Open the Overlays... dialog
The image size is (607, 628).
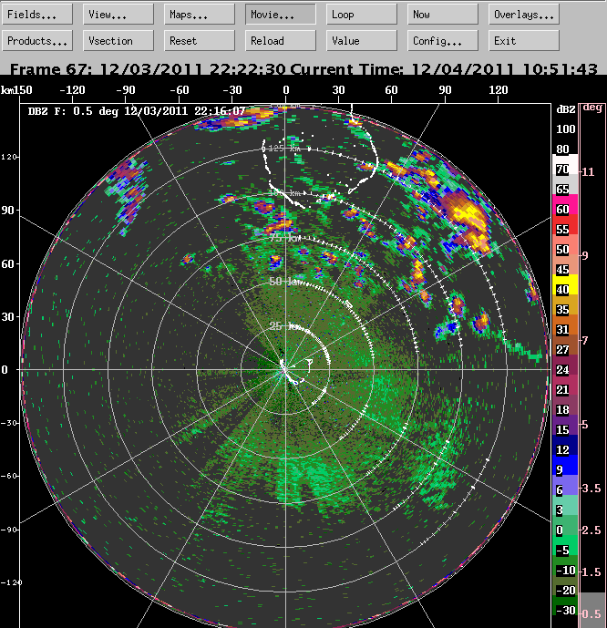click(x=524, y=15)
